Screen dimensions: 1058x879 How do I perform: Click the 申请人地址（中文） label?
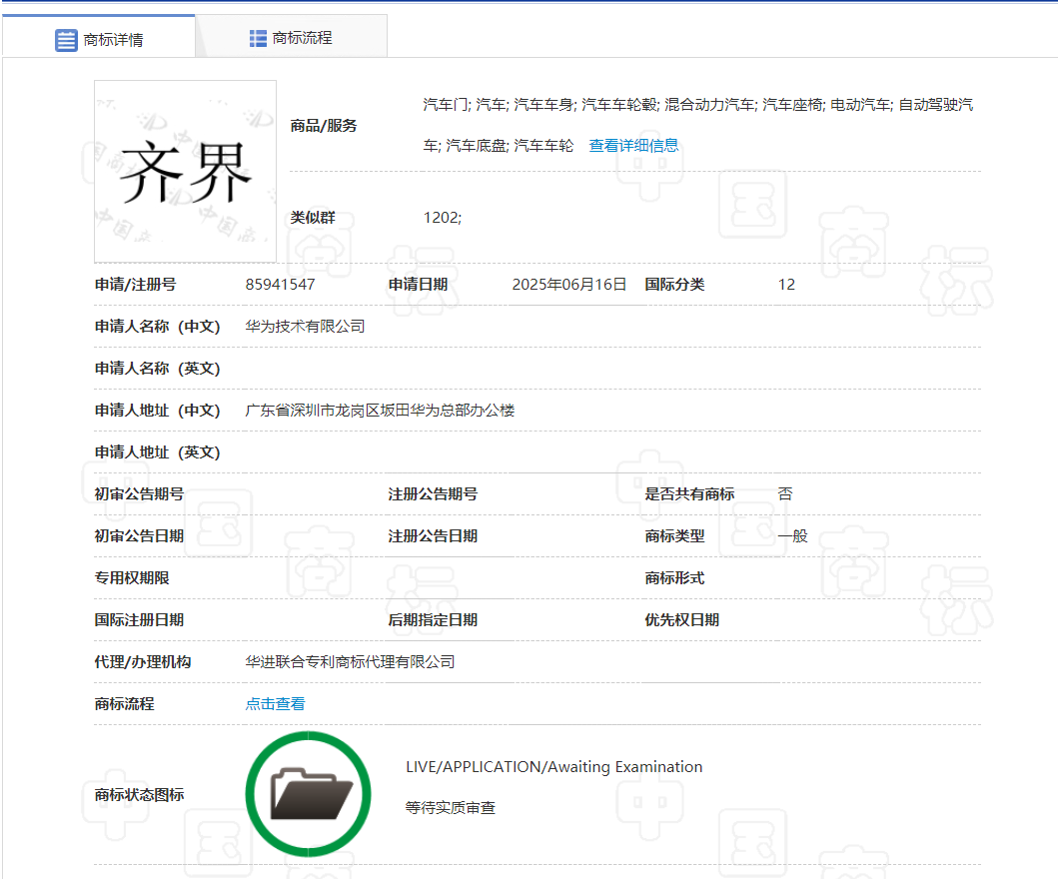click(x=157, y=411)
